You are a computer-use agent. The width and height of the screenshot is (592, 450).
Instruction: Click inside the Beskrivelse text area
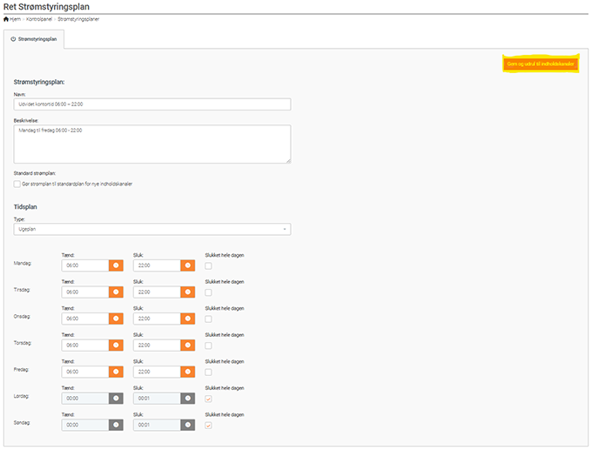click(151, 143)
